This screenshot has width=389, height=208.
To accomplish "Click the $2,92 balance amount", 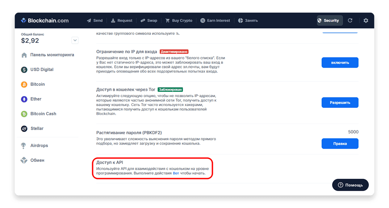I will (x=30, y=41).
